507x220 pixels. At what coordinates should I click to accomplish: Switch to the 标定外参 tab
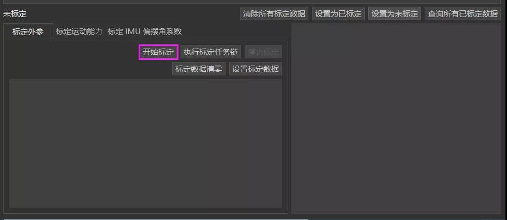(28, 32)
